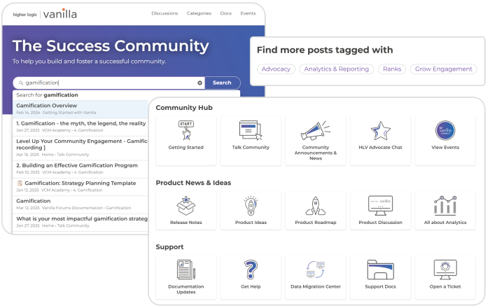The image size is (490, 308).
Task: Click the template icon beside Gamification Strategy Planning
Action: pyautogui.click(x=20, y=183)
